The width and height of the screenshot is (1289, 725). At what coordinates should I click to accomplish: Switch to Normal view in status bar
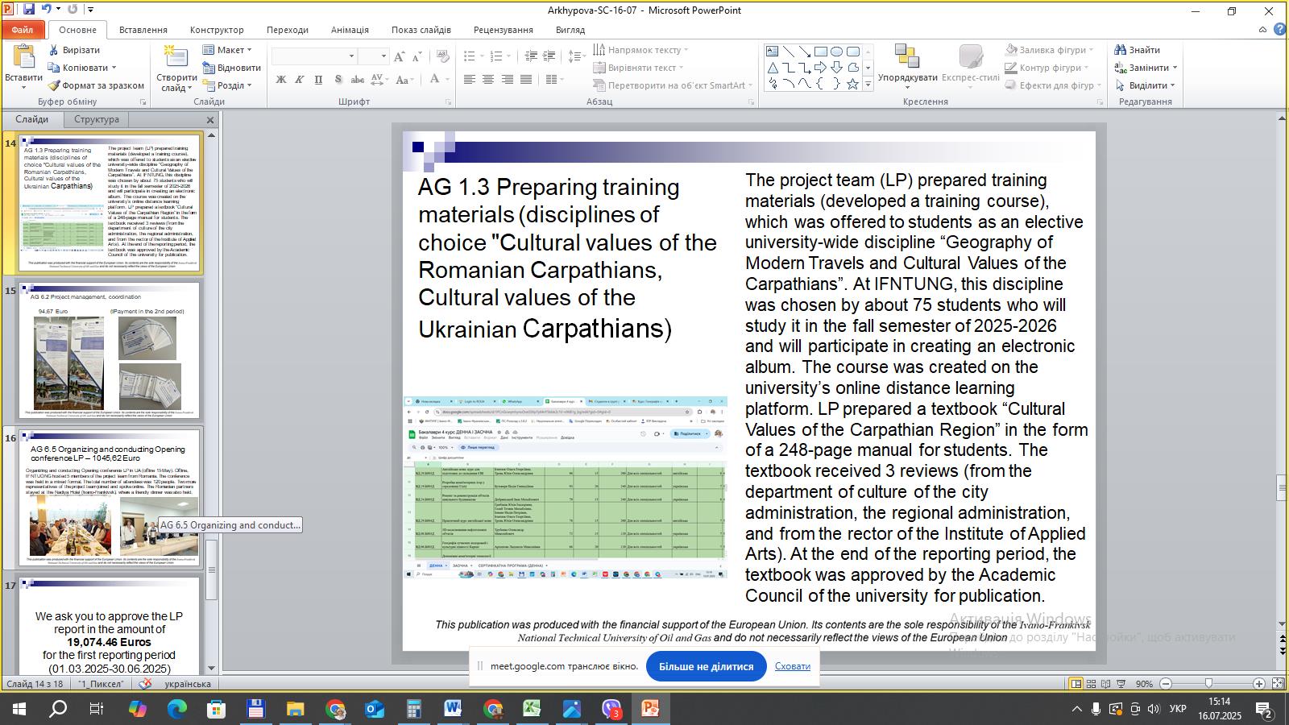click(x=1076, y=684)
